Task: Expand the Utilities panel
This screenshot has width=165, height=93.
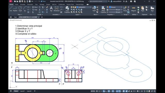Action: [x=135, y=14]
